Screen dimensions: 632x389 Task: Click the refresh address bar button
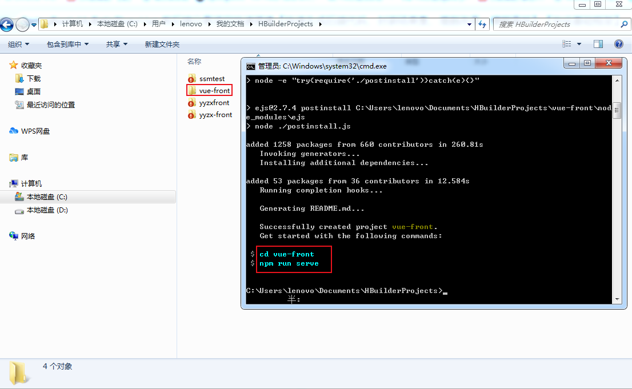pyautogui.click(x=483, y=24)
